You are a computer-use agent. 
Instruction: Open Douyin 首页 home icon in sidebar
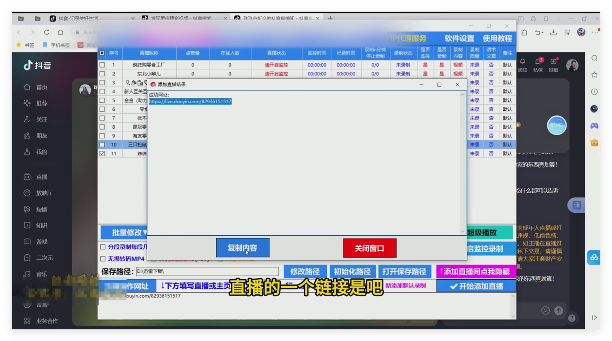click(x=27, y=87)
